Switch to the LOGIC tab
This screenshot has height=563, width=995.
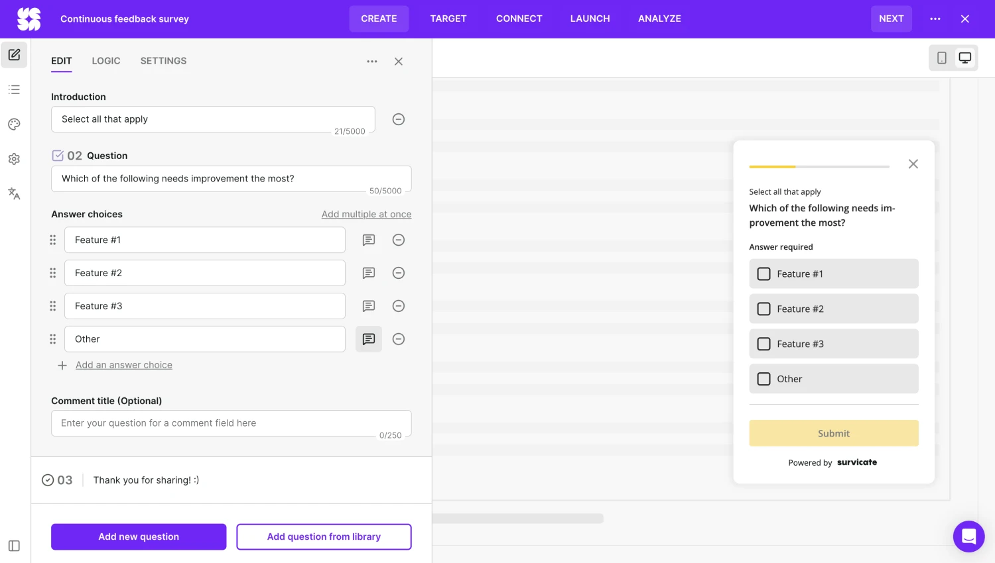coord(106,61)
